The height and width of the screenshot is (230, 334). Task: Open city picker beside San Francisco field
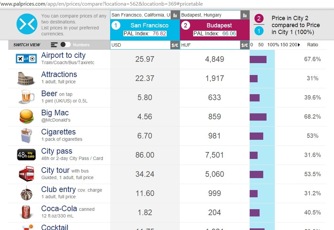coord(175,15)
